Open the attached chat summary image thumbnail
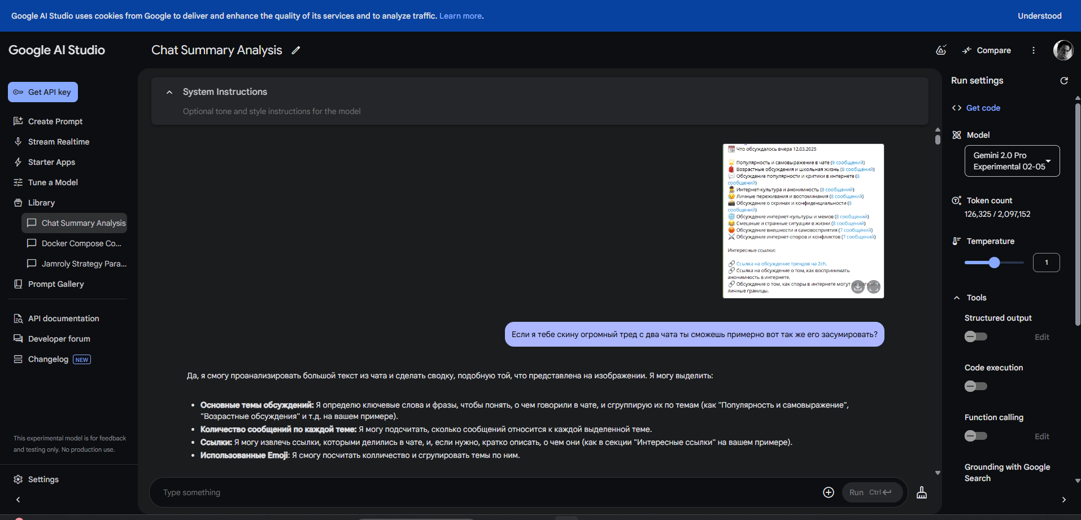 pyautogui.click(x=803, y=221)
